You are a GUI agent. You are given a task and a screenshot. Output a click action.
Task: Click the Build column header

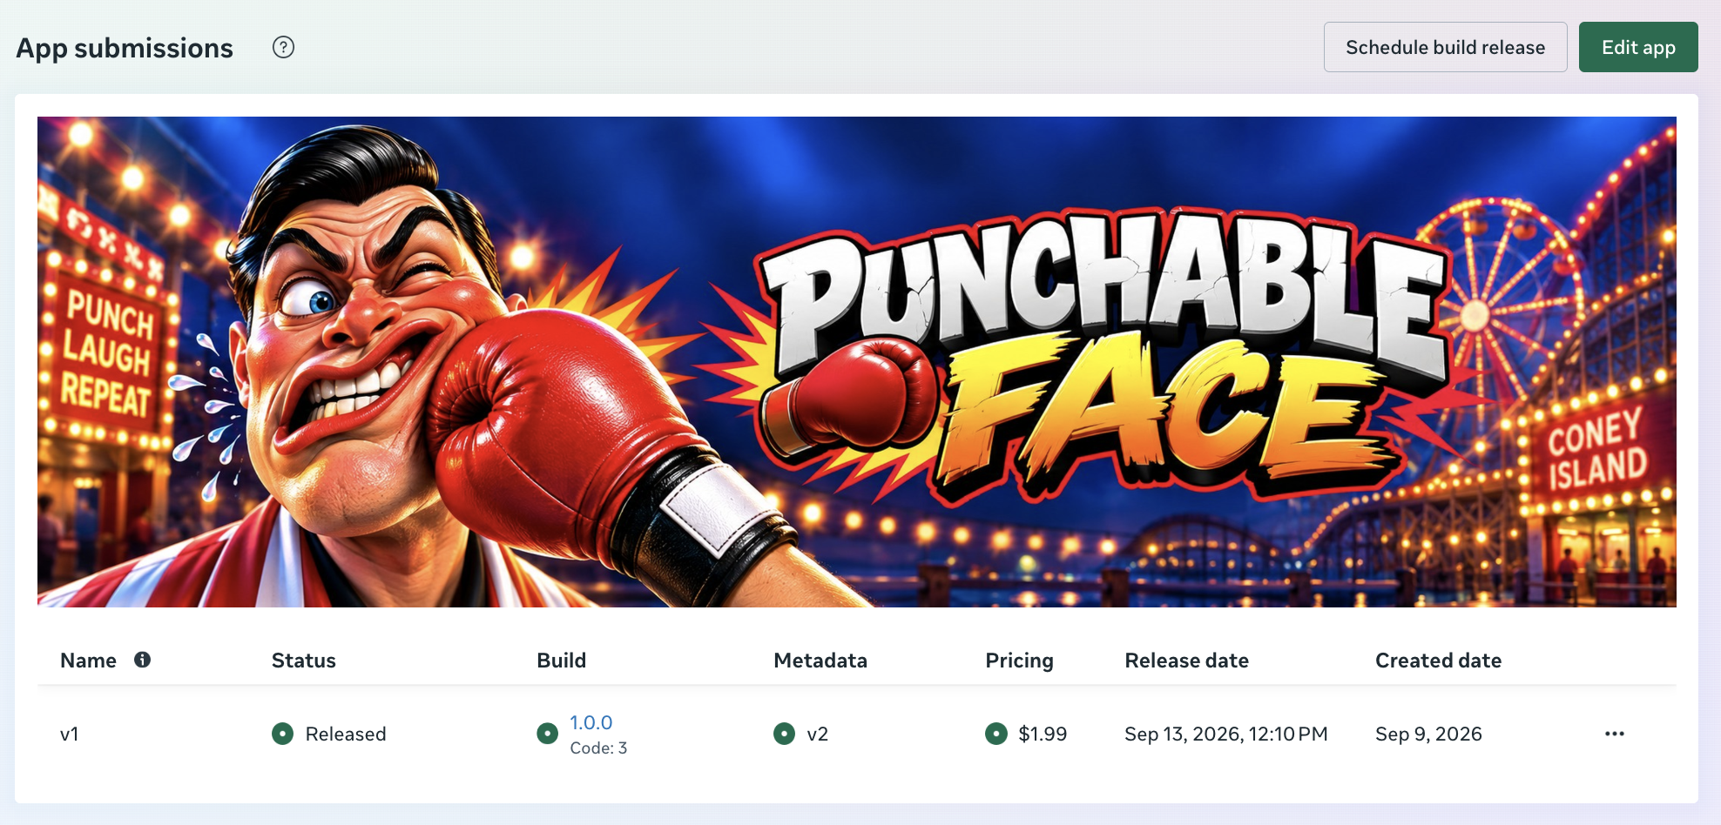561,661
